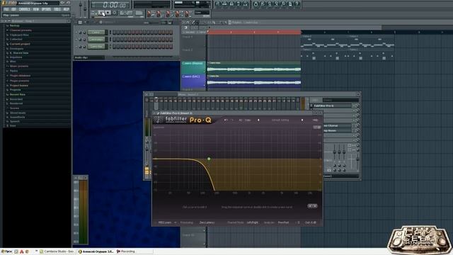Open the TOOLS menu
453x255 pixels.
[x=57, y=9]
